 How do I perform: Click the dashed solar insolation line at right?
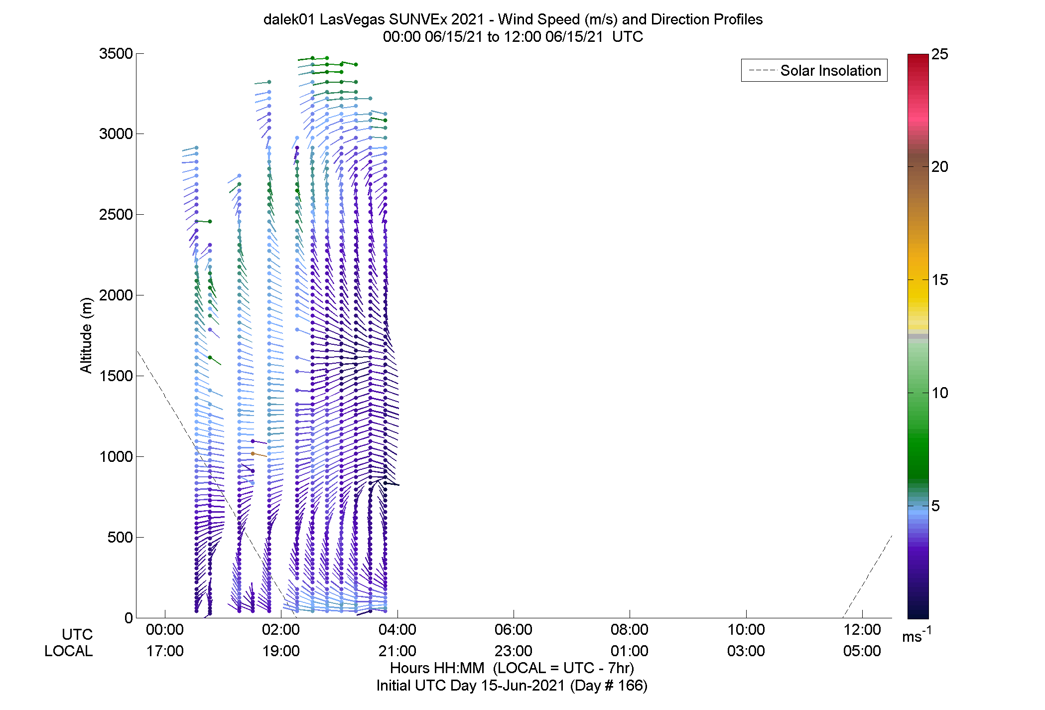(867, 576)
